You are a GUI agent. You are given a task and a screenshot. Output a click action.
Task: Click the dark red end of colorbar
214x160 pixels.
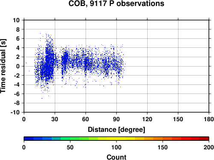coord(204,139)
